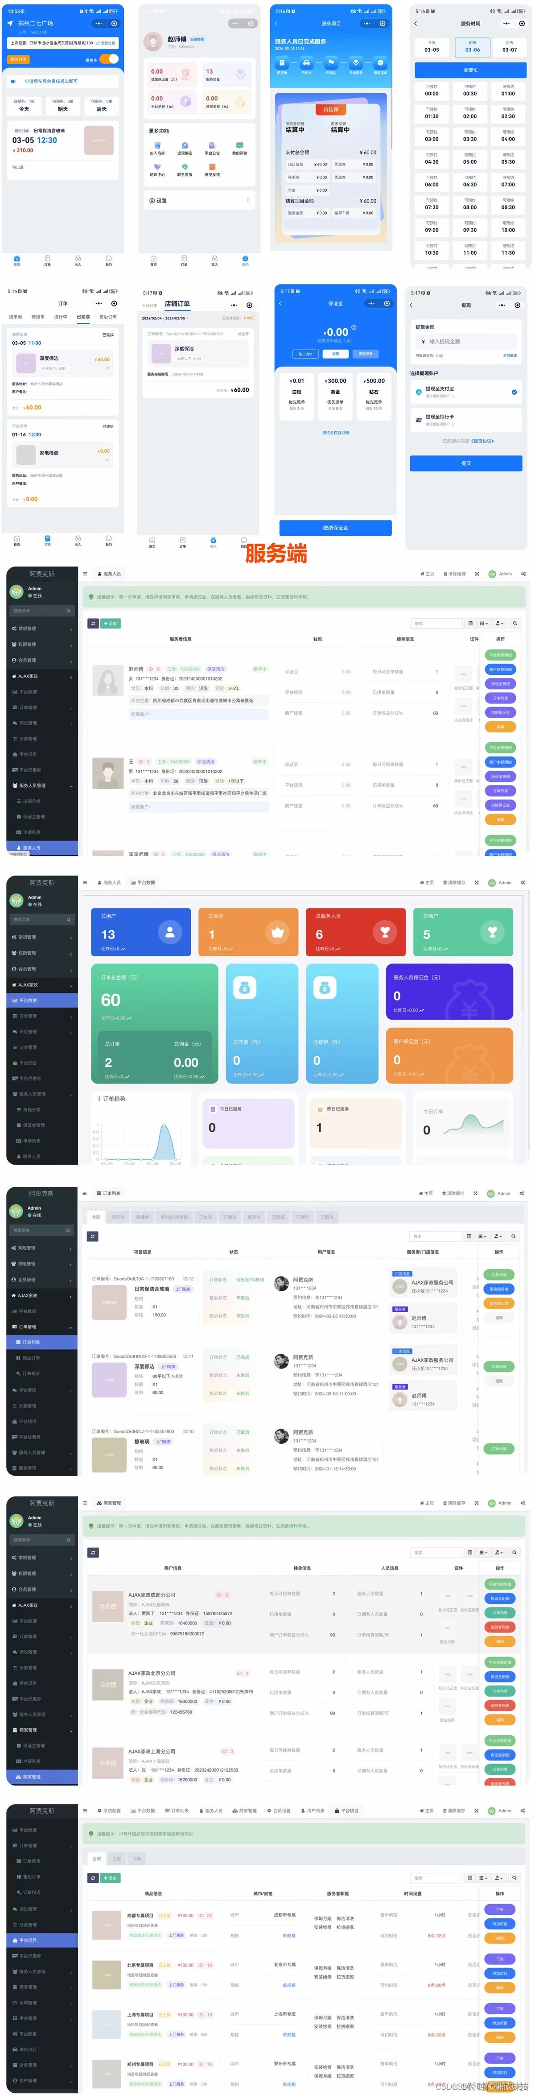Open the 保证金收取说明 link
The height and width of the screenshot is (2095, 535).
pyautogui.click(x=335, y=433)
